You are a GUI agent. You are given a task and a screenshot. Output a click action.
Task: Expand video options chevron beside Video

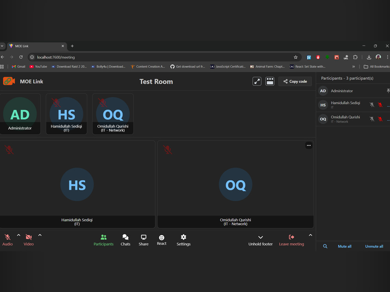click(40, 235)
